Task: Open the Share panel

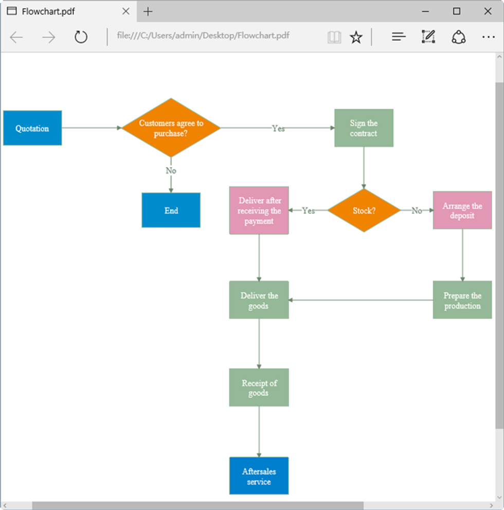Action: tap(459, 37)
